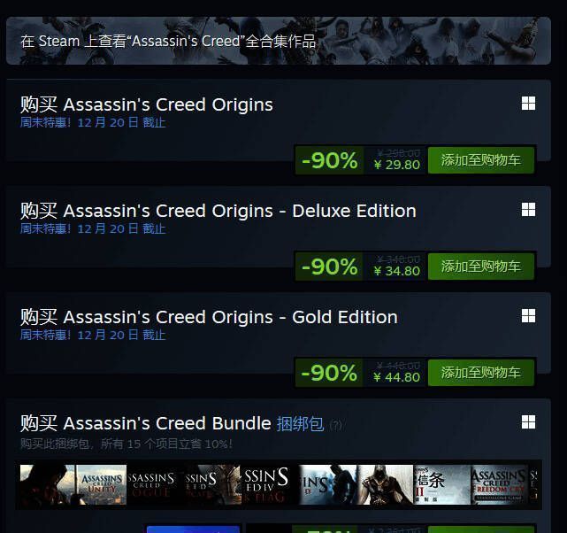The width and height of the screenshot is (567, 533).
Task: Open the 捆绑包 bundle link
Action: click(x=300, y=423)
